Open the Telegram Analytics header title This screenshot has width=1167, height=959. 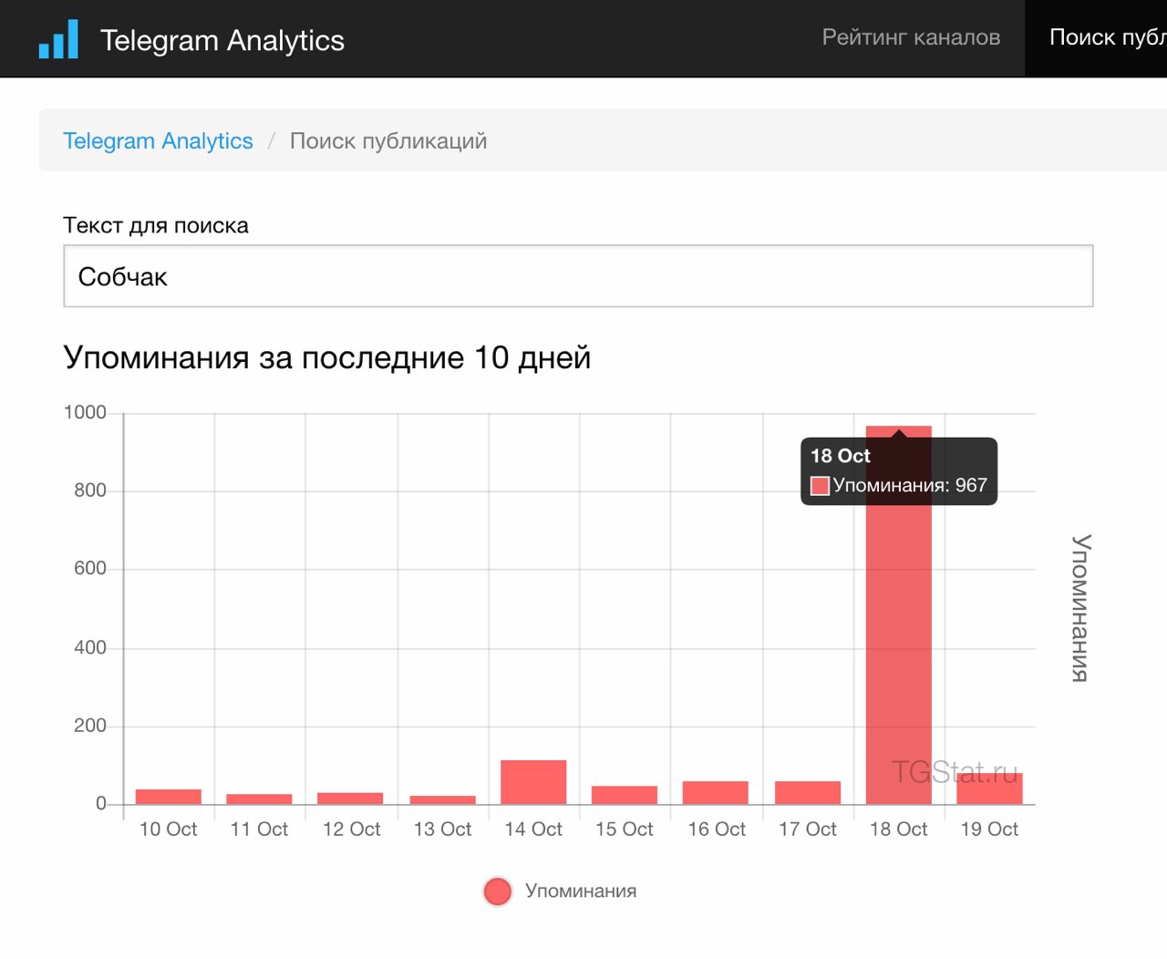222,40
